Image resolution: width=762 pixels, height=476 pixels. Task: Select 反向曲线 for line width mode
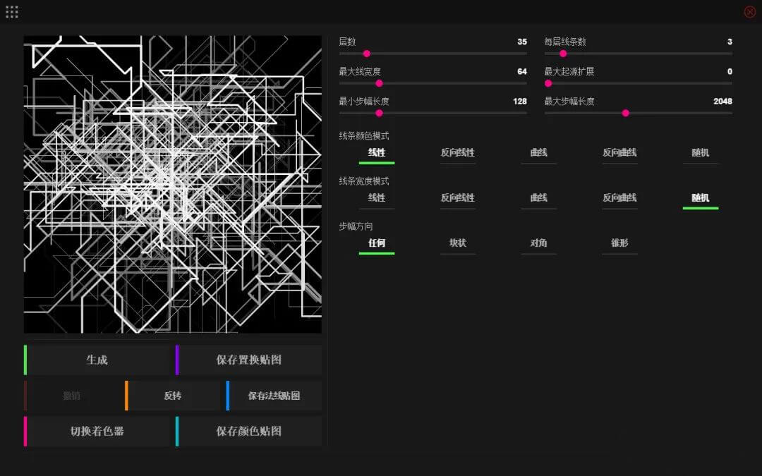point(619,198)
